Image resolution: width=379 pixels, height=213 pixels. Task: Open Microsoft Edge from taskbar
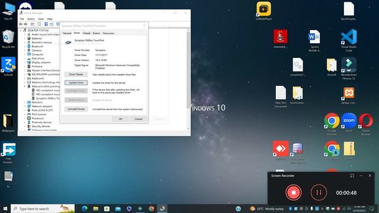pos(85,208)
